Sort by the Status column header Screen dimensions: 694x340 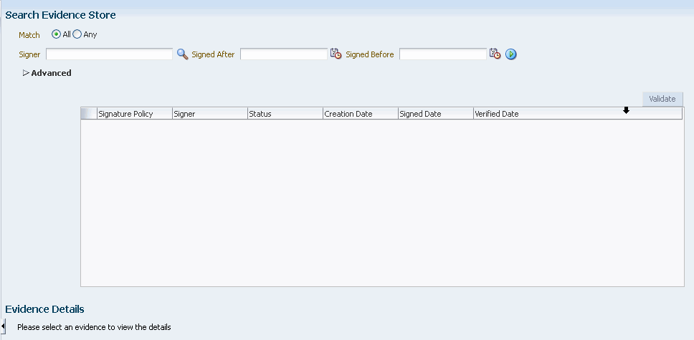285,114
